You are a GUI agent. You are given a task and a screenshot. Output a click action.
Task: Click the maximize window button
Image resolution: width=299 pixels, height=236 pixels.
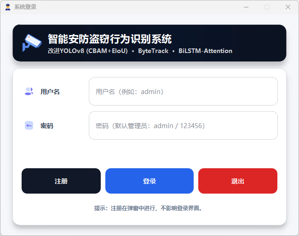267,7
